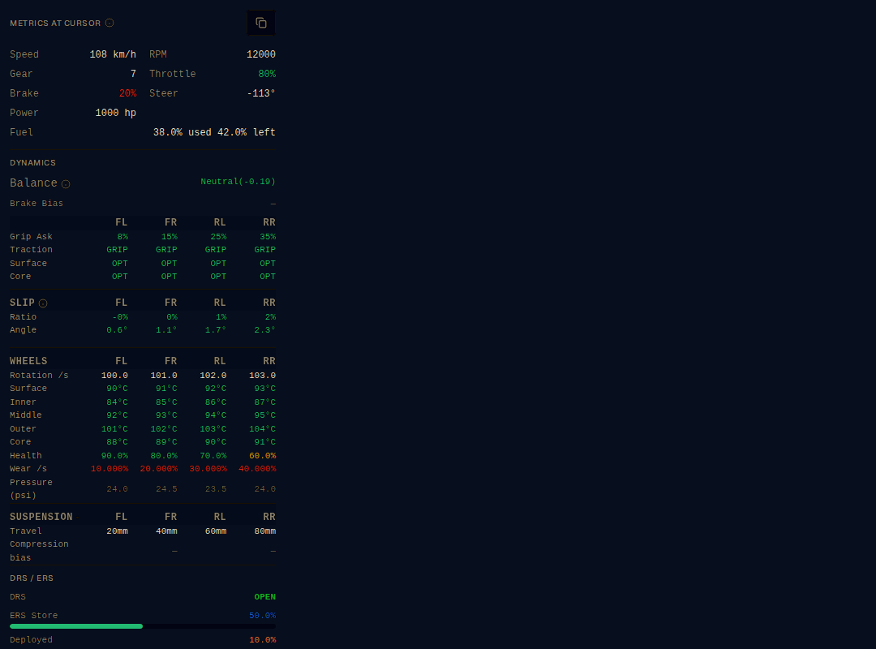Viewport: 876px width, 649px height.
Task: Click wheel Surface FL value 90°C
Action: point(117,389)
